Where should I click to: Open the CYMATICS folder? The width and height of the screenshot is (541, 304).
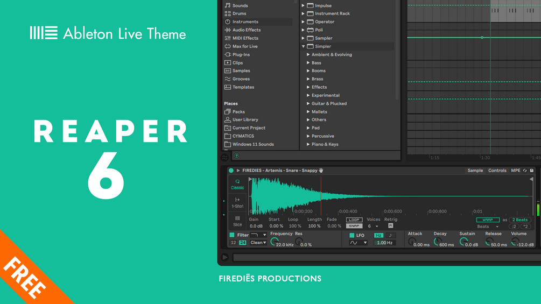239,136
